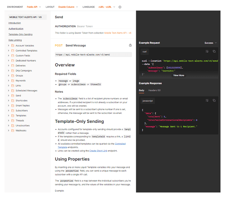The image size is (225, 197).
Task: Open the Authentication section link
Action: (x=16, y=29)
